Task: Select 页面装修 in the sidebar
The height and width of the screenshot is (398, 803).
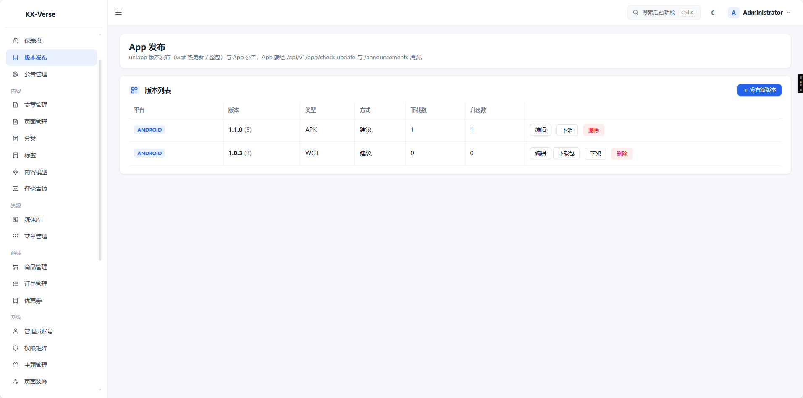Action: pos(51,382)
